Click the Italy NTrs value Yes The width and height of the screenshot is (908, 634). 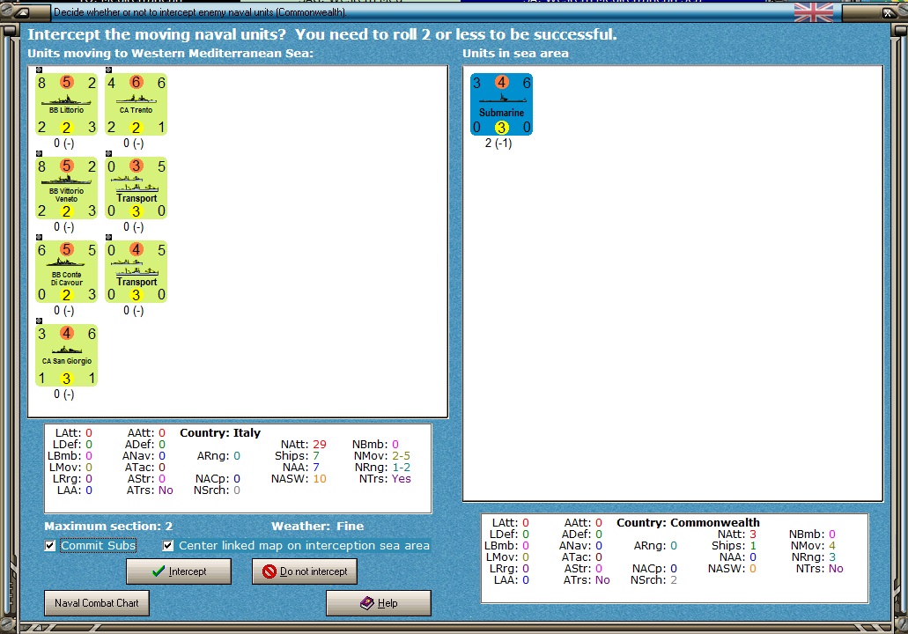point(401,479)
